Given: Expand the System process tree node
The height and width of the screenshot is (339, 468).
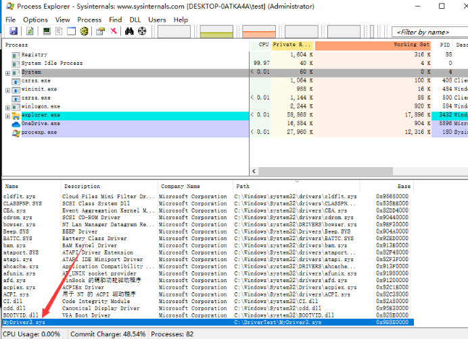Looking at the screenshot, I should (x=7, y=73).
